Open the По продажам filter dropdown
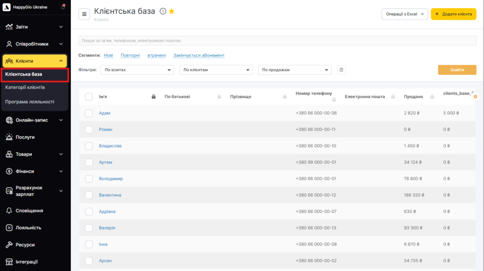The width and height of the screenshot is (484, 271). point(294,70)
